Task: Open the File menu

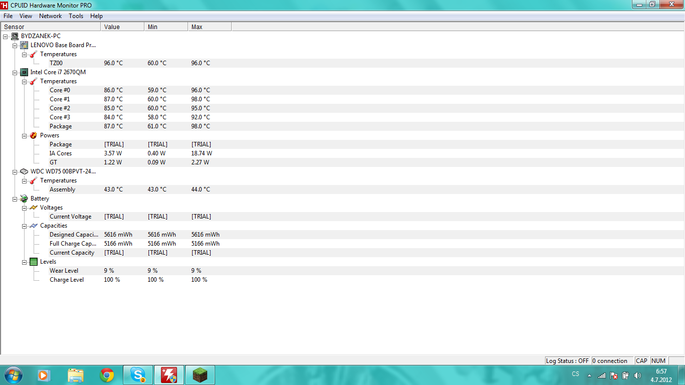Action: point(8,16)
